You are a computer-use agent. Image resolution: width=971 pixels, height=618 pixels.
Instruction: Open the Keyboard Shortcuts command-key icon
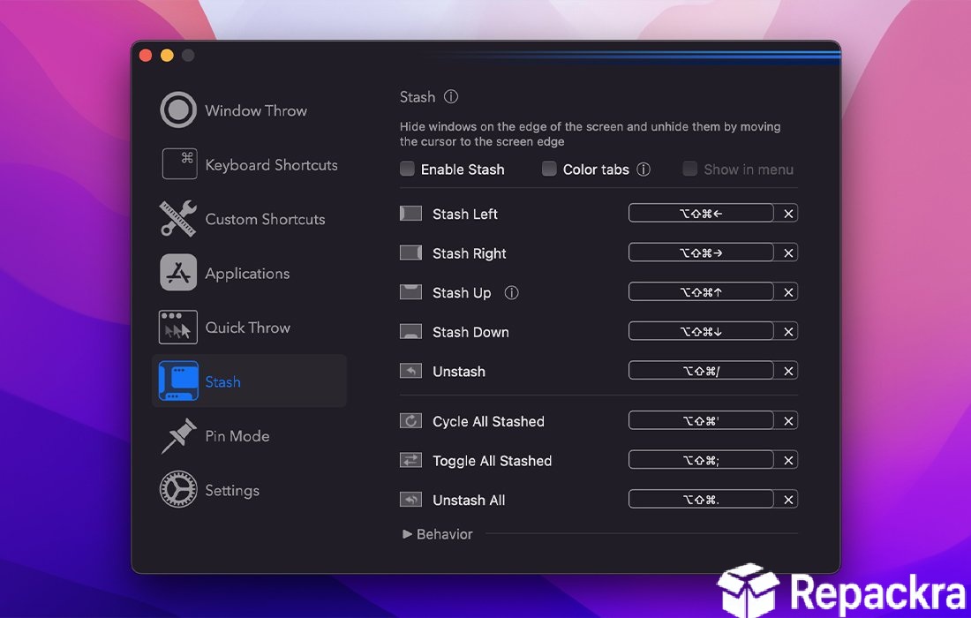[x=179, y=163]
